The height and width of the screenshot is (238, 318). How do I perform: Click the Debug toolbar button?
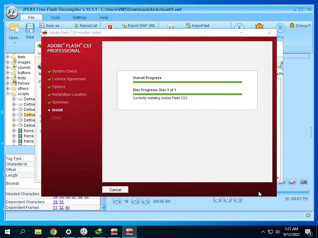pyautogui.click(x=301, y=25)
